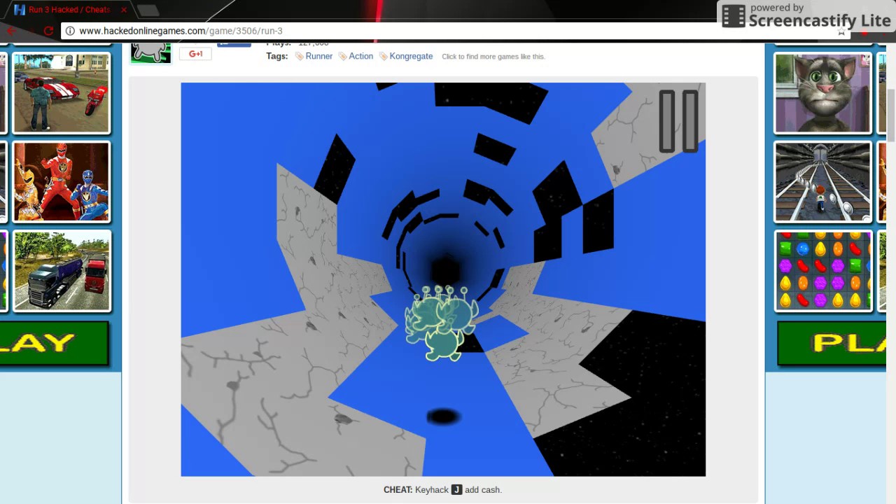Open a new tab via the new tab button
Screen dimensions: 896x504
[148, 10]
